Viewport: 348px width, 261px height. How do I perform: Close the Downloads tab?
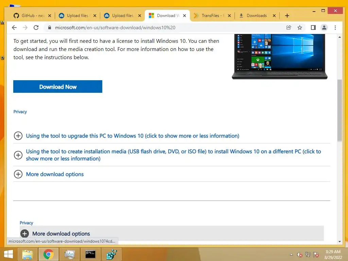[x=274, y=16]
